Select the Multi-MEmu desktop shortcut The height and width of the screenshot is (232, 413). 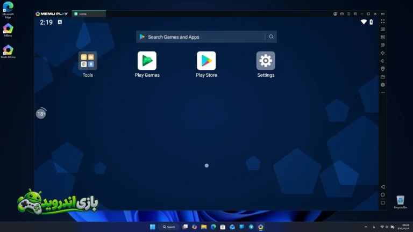click(8, 52)
